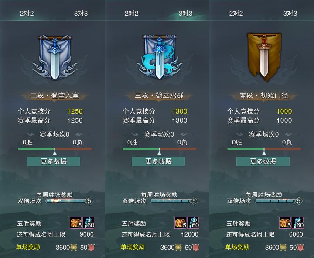
Task: Click the gold coin icon beside 3600 in middle panel
Action: coord(178,248)
